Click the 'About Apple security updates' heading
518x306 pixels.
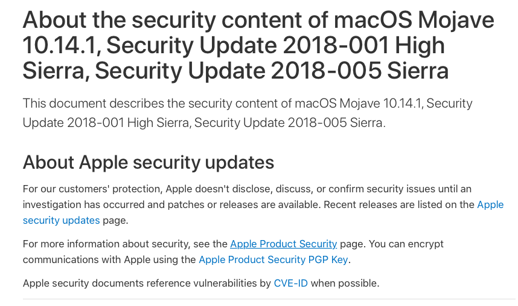click(149, 163)
